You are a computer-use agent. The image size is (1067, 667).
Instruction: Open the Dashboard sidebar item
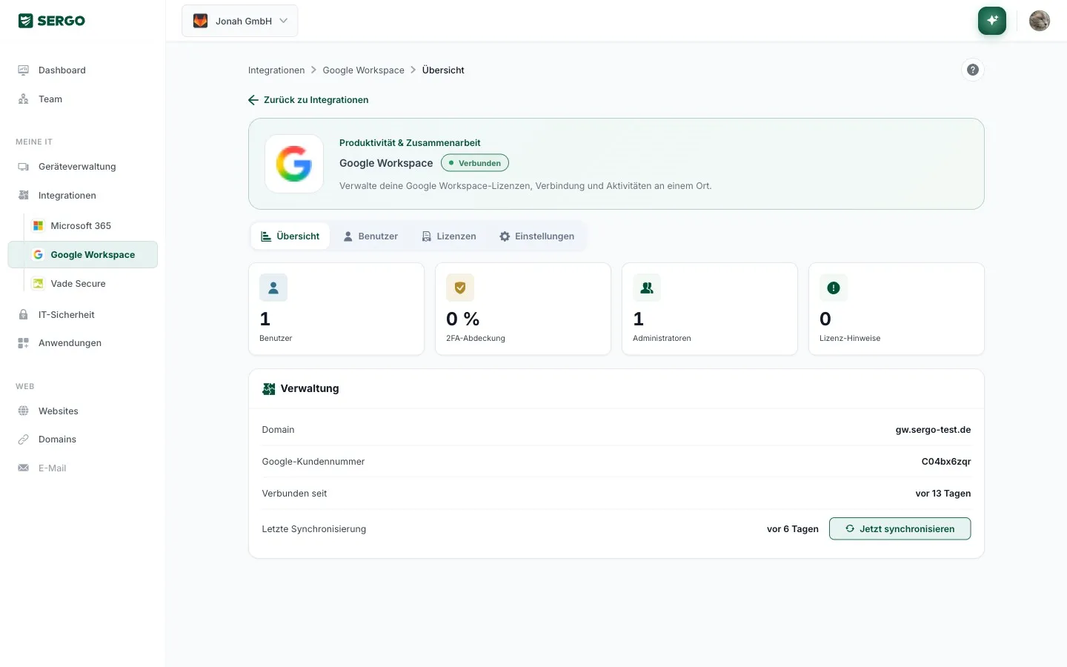pos(82,70)
